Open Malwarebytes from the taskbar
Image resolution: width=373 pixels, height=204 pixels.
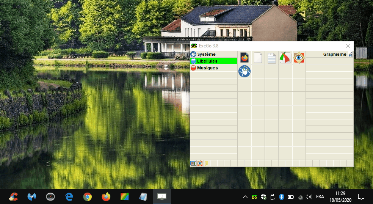[x=32, y=197]
